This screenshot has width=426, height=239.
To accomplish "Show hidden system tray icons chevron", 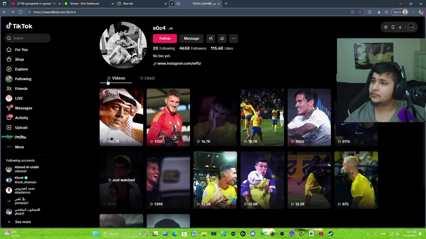I will tap(368, 234).
